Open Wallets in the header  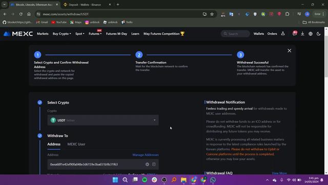(x=258, y=33)
